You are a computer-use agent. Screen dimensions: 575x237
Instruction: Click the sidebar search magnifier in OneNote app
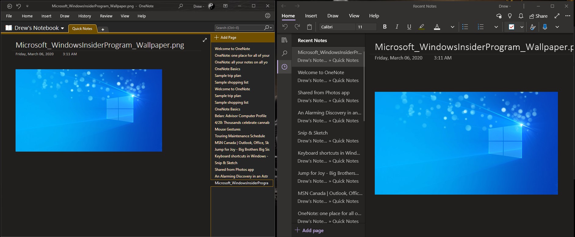(x=284, y=53)
